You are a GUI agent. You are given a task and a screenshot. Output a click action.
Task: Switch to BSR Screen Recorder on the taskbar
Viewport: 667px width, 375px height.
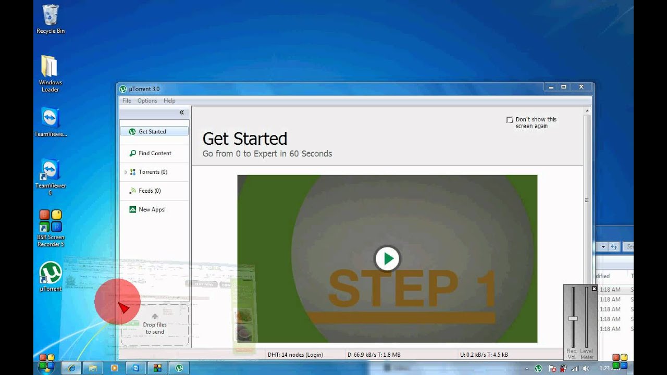click(x=157, y=368)
